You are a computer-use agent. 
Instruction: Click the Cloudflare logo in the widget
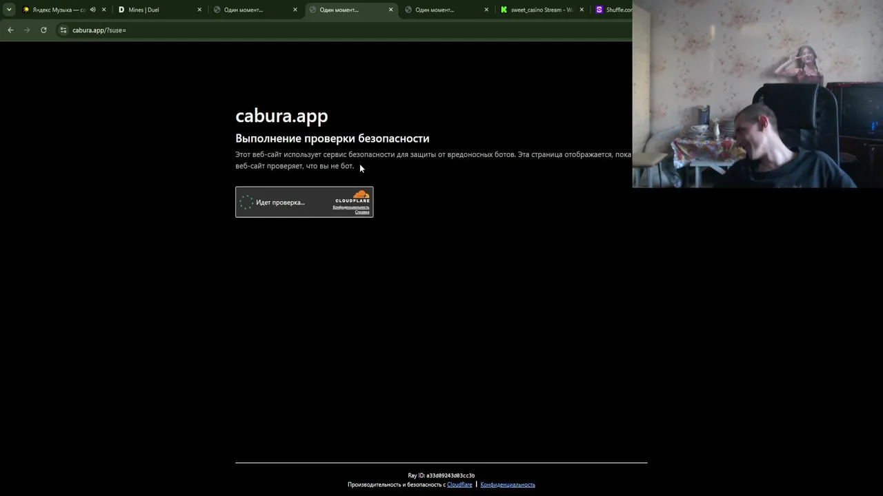[353, 197]
